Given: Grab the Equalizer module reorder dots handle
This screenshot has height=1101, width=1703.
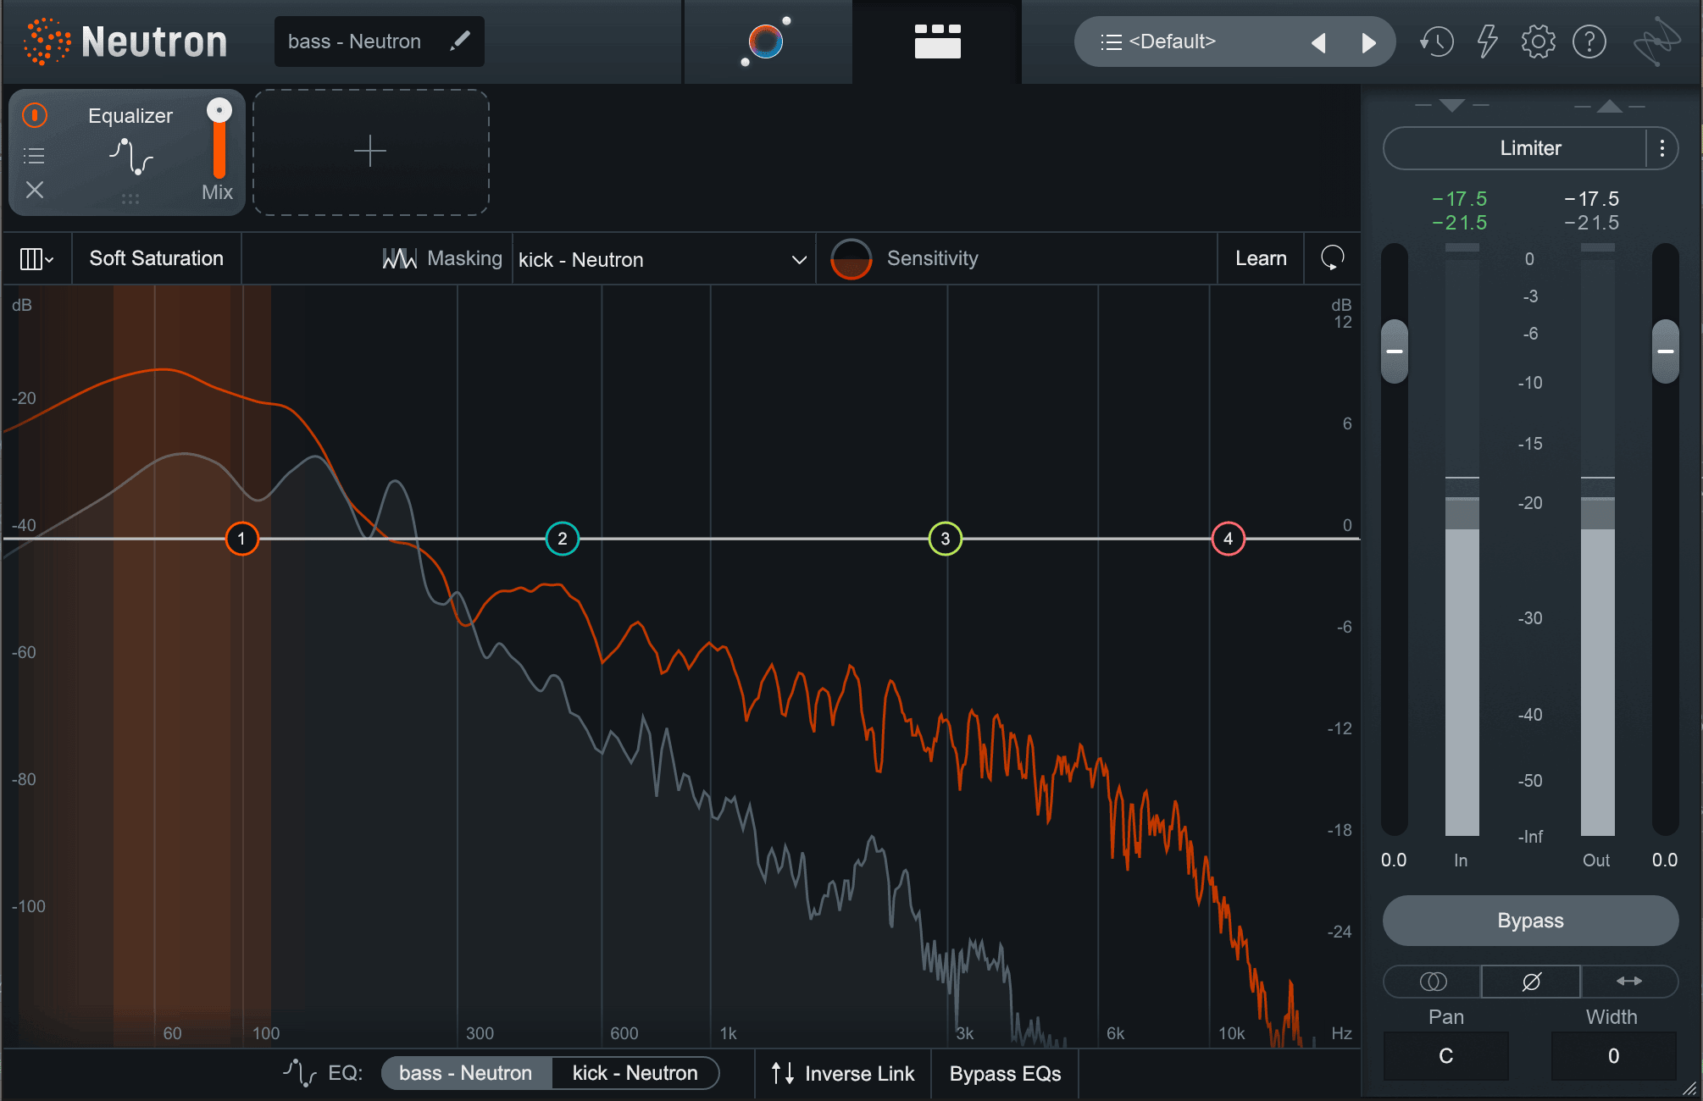Looking at the screenshot, I should pos(130,199).
